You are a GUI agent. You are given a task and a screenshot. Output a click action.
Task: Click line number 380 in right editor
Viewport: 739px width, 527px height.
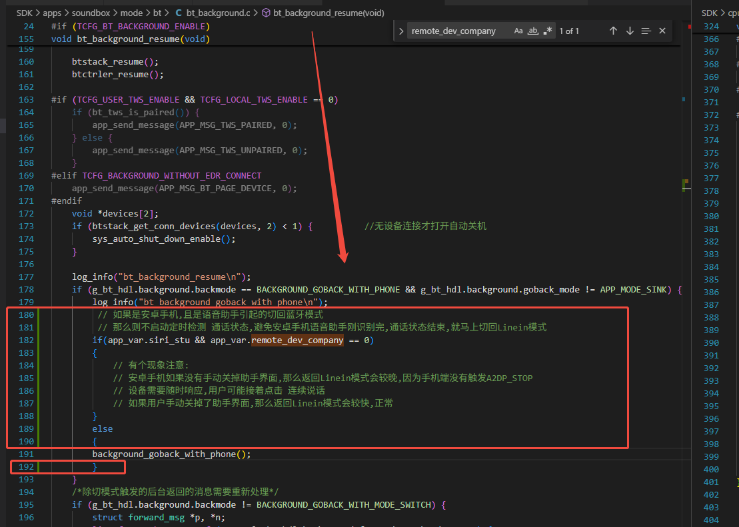711,217
